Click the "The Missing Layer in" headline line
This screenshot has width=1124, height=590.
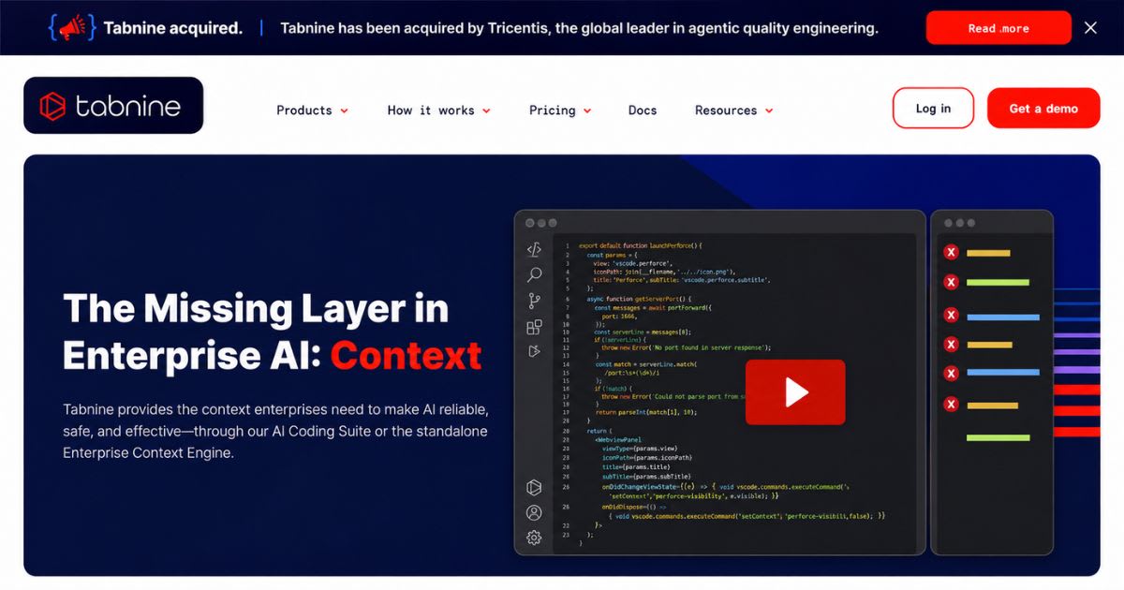click(256, 308)
